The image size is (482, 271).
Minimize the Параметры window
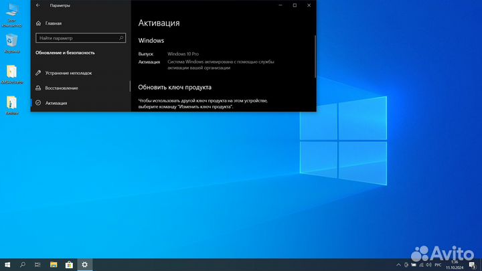280,5
